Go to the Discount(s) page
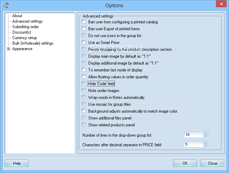The image size is (229, 173). tap(22, 32)
